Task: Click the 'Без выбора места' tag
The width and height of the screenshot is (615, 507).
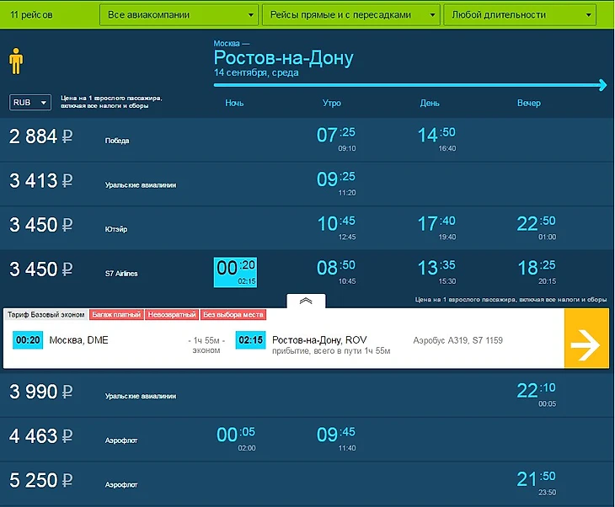Action: tap(233, 315)
